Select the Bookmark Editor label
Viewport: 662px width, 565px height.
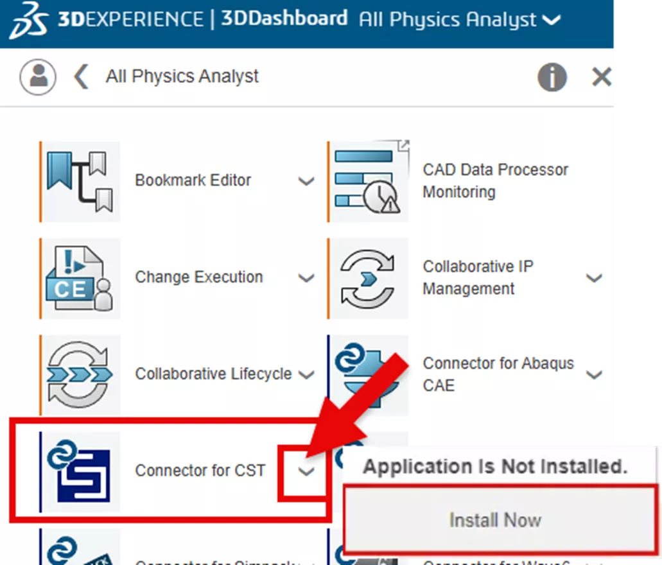193,180
